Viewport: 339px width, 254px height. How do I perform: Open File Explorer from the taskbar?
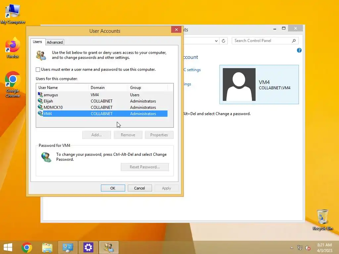point(47,247)
